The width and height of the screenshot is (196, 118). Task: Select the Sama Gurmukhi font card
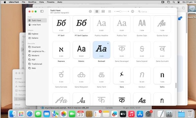162,50
